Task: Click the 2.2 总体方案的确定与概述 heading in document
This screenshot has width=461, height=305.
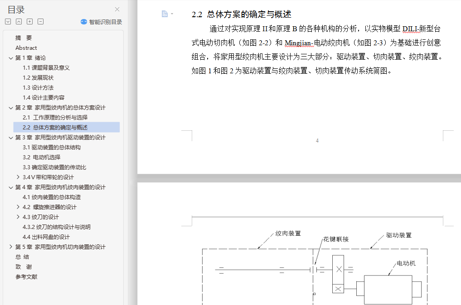Action: tap(241, 14)
